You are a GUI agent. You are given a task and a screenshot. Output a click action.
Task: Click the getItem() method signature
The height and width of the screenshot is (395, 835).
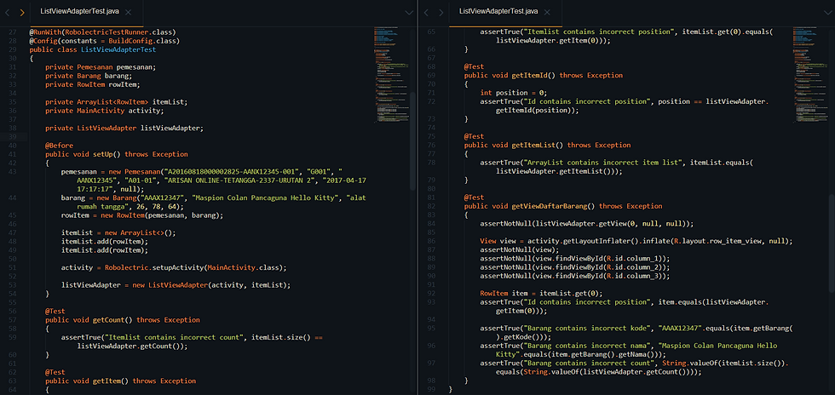120,381
